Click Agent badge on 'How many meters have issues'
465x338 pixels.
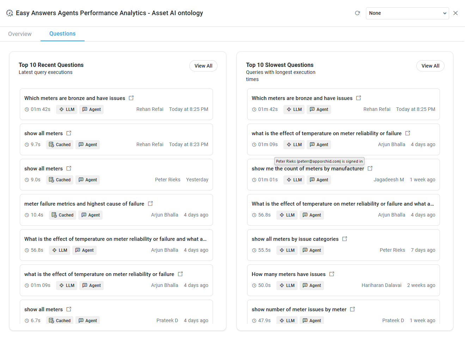[x=312, y=286]
